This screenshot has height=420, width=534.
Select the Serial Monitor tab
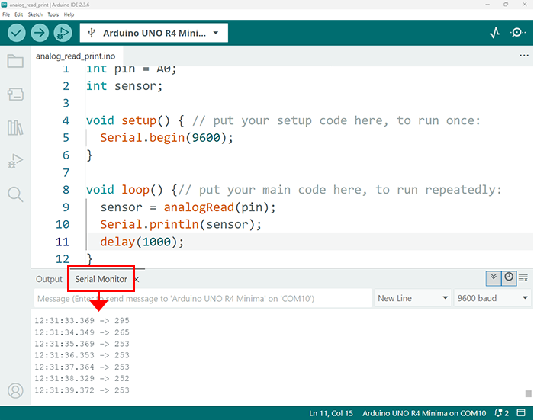pos(101,279)
